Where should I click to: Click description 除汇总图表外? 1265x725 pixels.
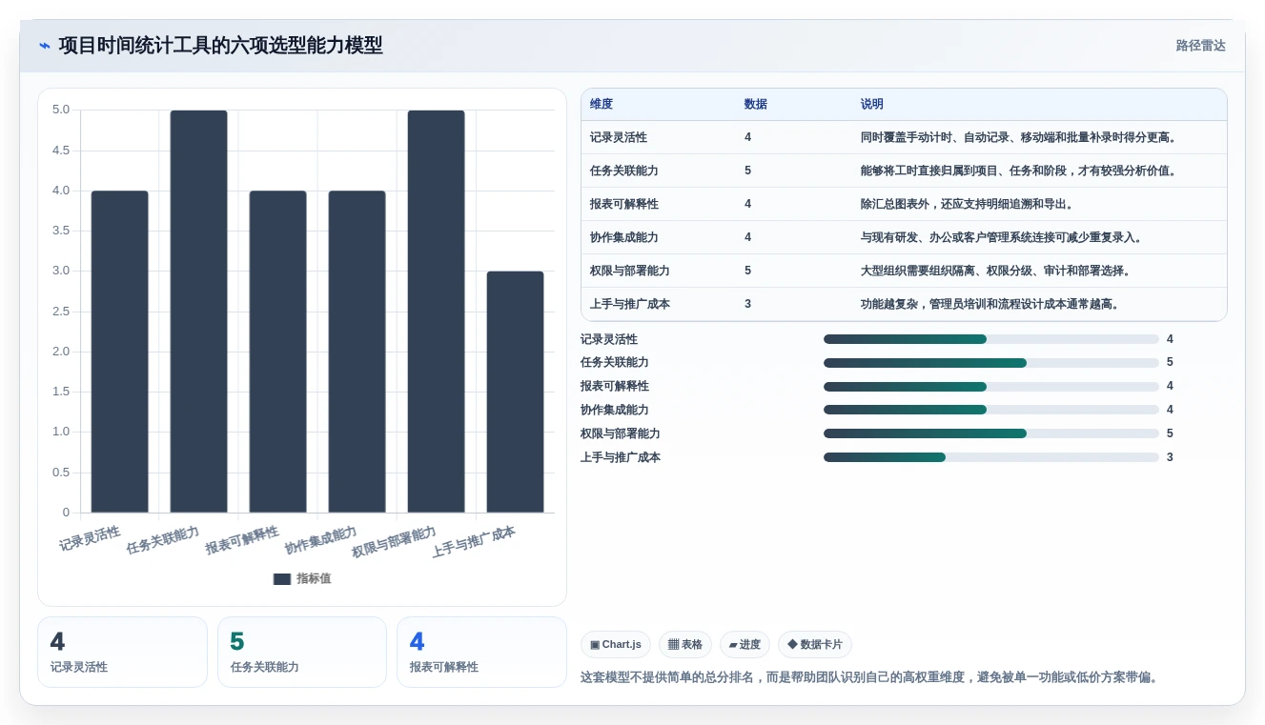pos(967,205)
